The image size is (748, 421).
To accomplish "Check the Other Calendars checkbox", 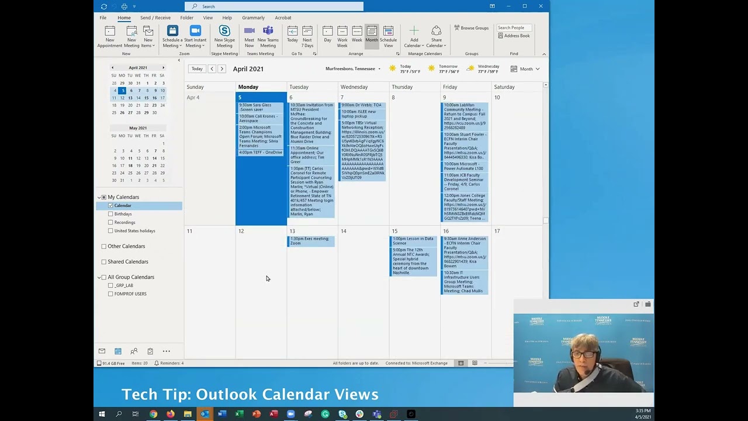I will click(104, 246).
